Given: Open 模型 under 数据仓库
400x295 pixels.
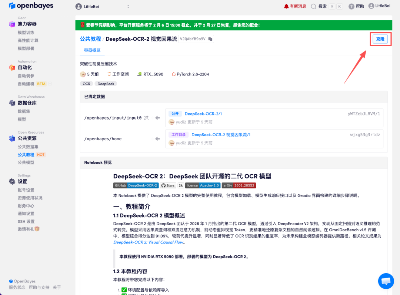Looking at the screenshot, I should coord(22,119).
